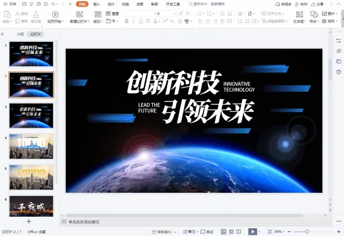Click the command search box
This screenshot has width=344, height=236.
(x=207, y=4)
